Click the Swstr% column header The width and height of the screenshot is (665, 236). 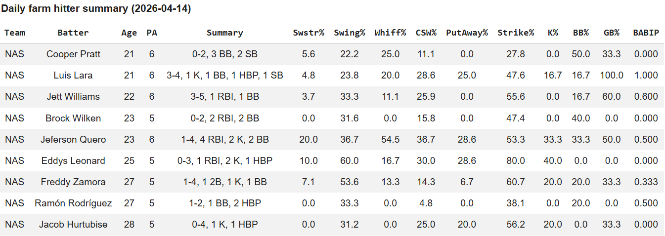tap(308, 33)
